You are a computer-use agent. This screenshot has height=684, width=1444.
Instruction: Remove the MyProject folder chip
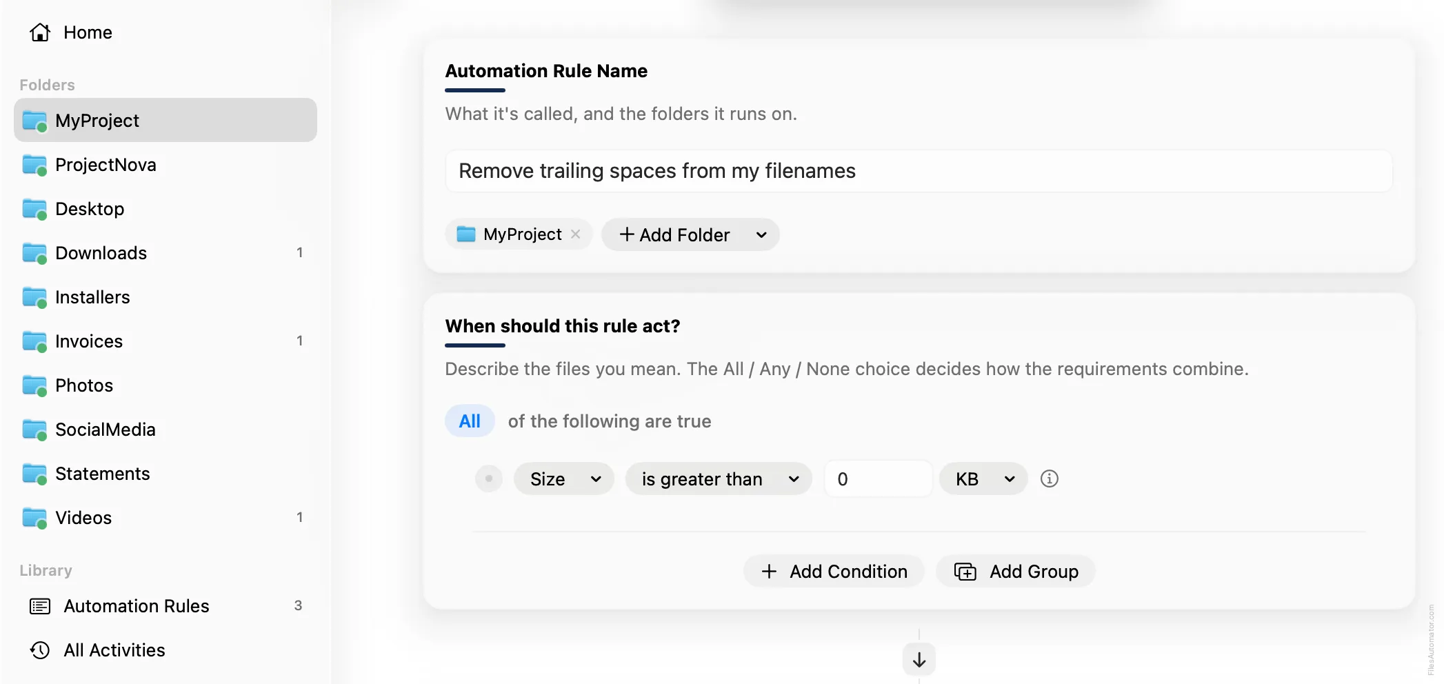tap(576, 234)
